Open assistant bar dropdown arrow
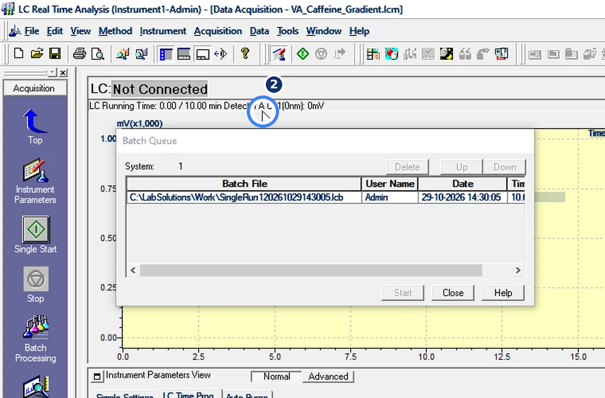The width and height of the screenshot is (605, 398). point(53,73)
